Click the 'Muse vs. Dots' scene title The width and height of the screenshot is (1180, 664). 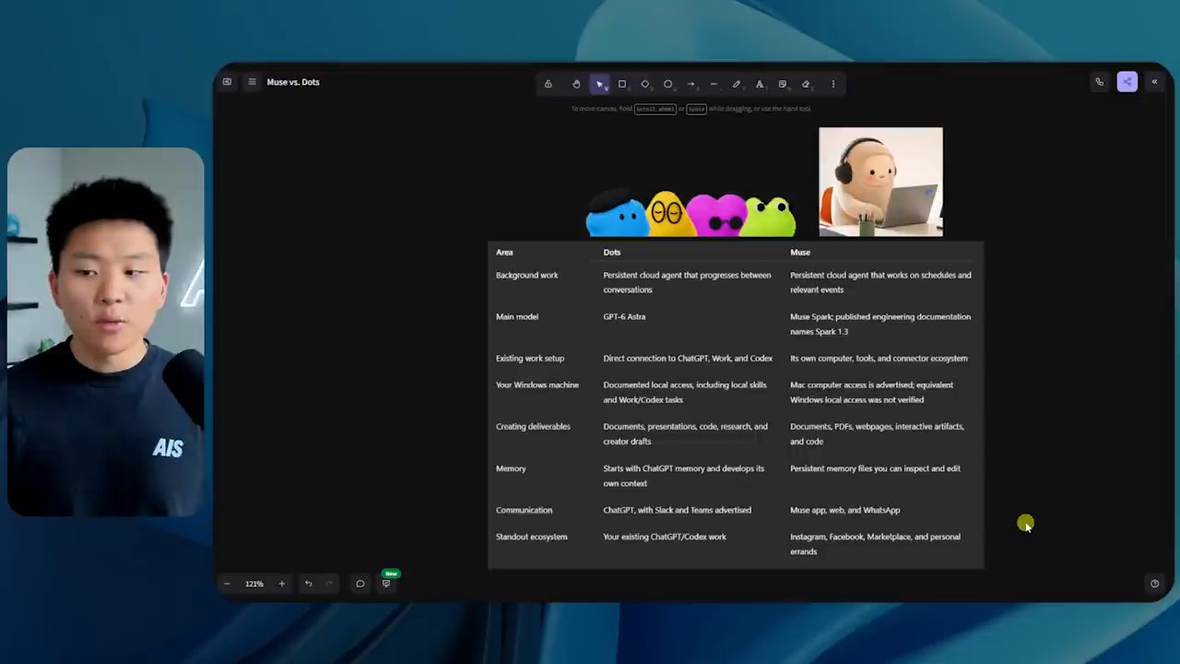point(293,82)
